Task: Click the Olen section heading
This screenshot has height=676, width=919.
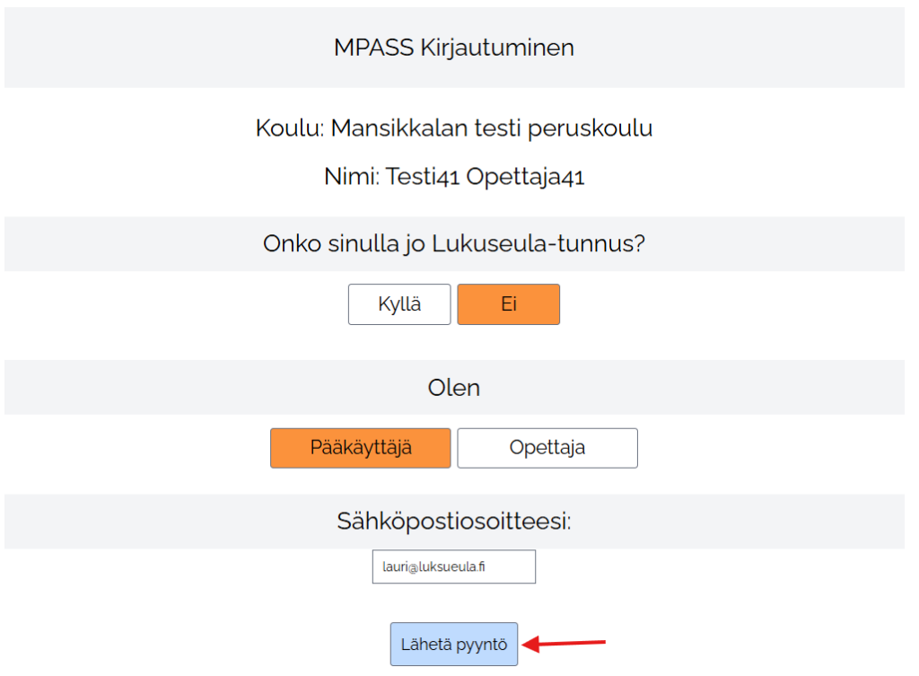Action: 453,388
